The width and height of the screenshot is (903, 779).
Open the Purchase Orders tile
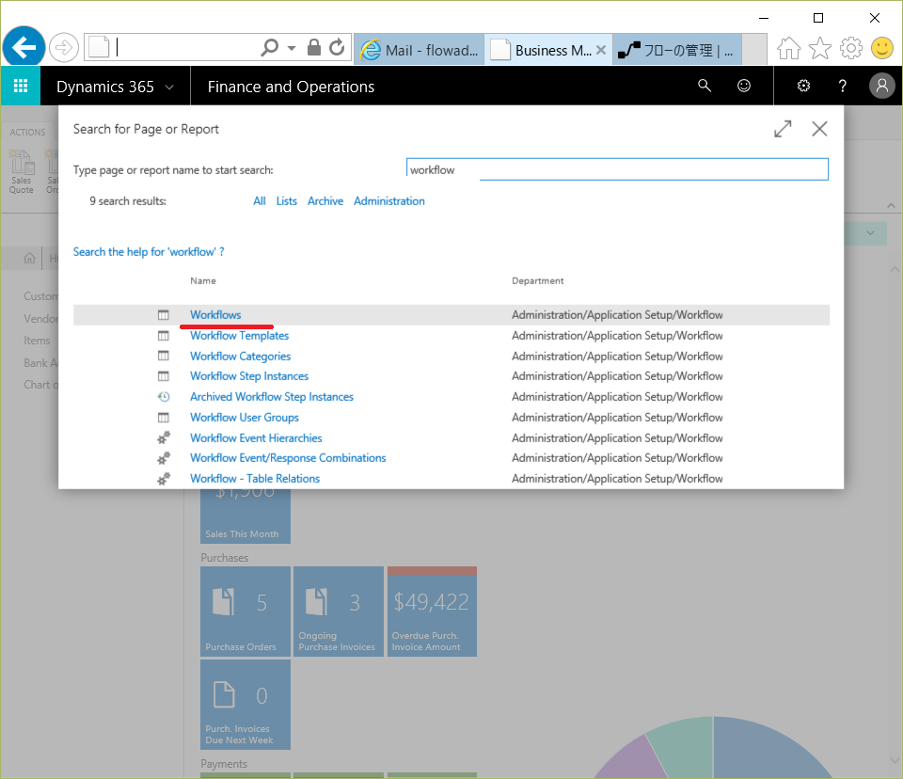coord(246,612)
